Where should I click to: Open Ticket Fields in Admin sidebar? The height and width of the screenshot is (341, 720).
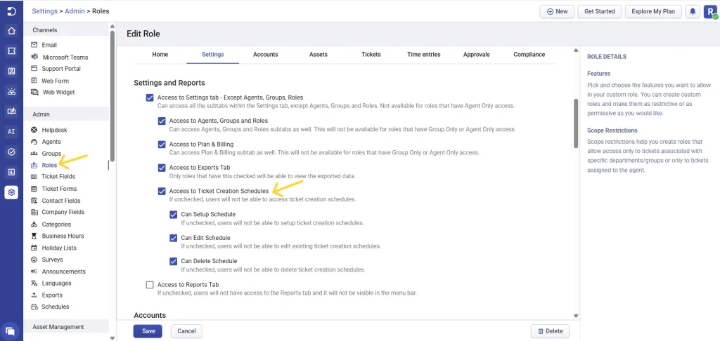[58, 176]
